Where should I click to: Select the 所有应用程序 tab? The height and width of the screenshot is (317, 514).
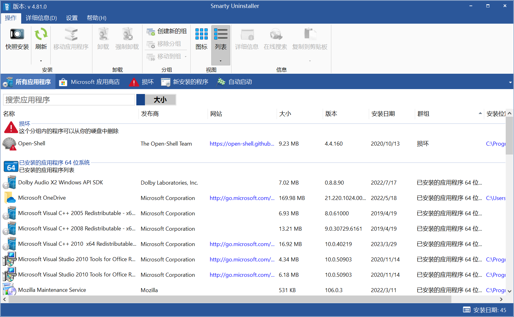coord(28,82)
